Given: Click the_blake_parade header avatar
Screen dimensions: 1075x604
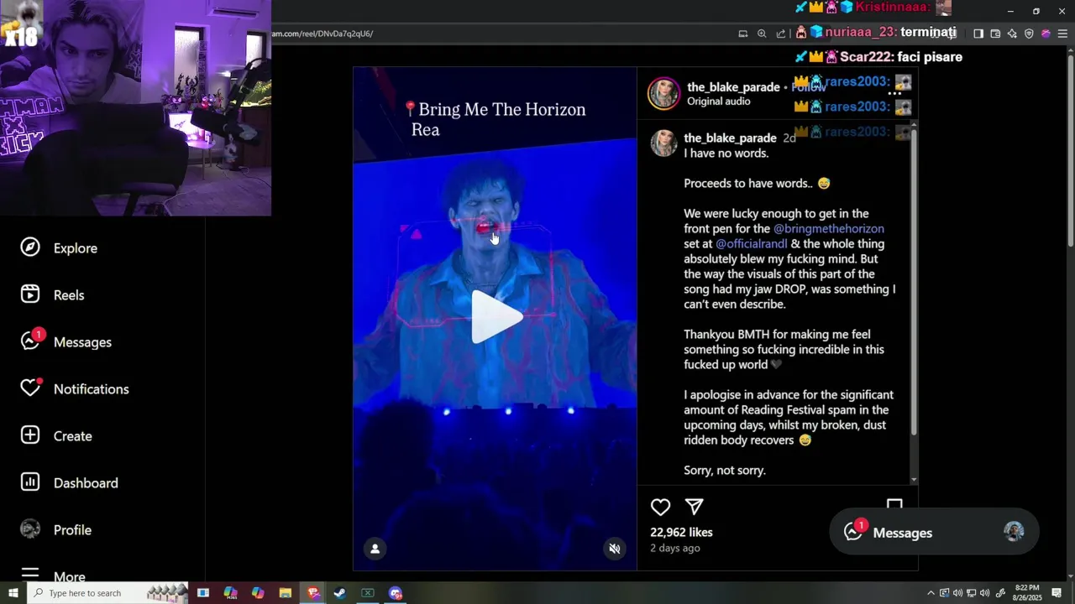Looking at the screenshot, I should pos(663,94).
